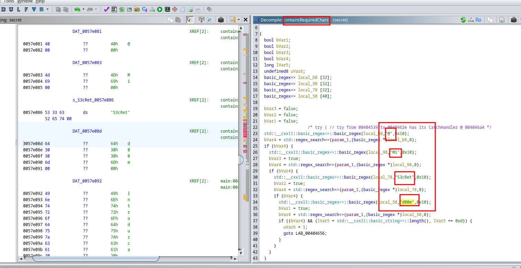
Task: Expand the Listing display options dropdown
Action: coord(239,20)
